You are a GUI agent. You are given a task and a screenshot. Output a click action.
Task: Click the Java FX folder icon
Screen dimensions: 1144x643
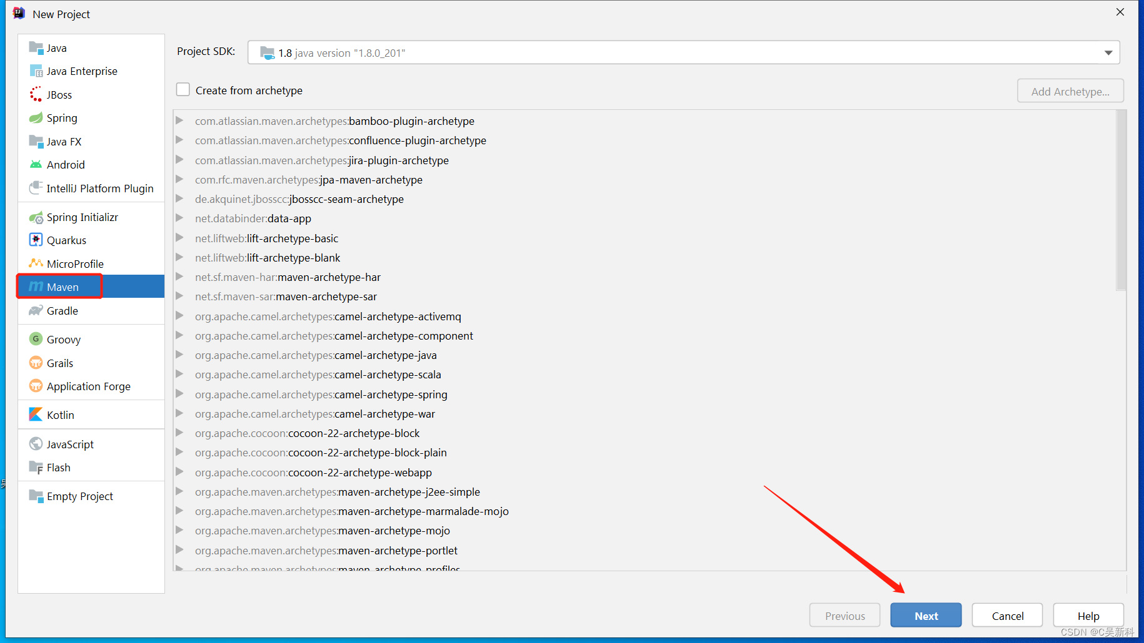(36, 141)
